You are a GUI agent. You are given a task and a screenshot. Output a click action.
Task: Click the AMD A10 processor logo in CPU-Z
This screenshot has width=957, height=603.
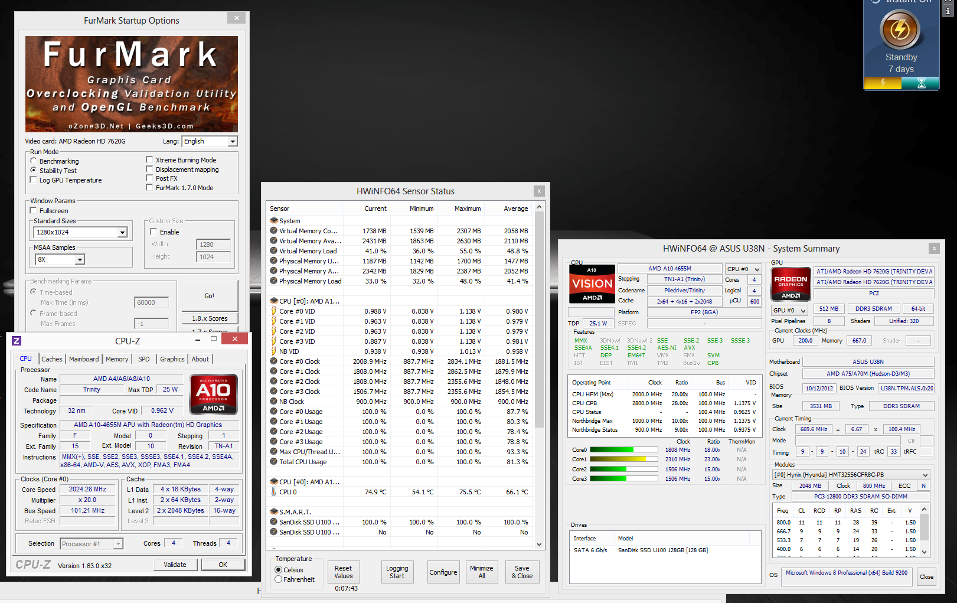point(213,394)
